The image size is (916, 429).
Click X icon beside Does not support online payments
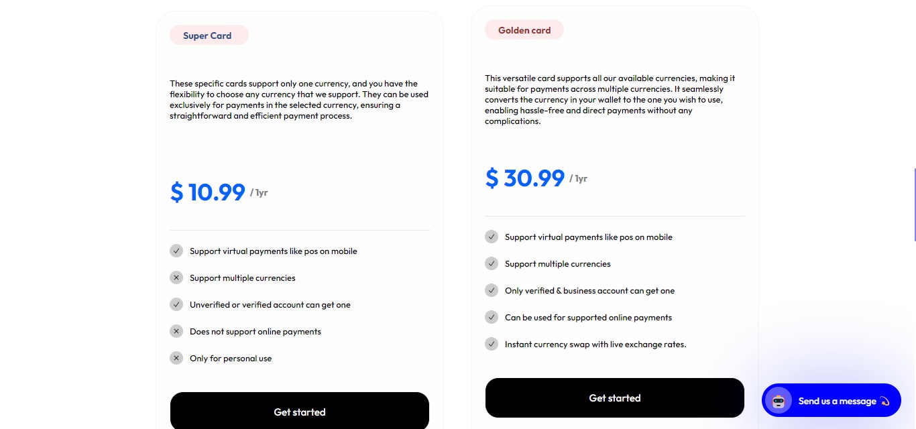tap(176, 331)
